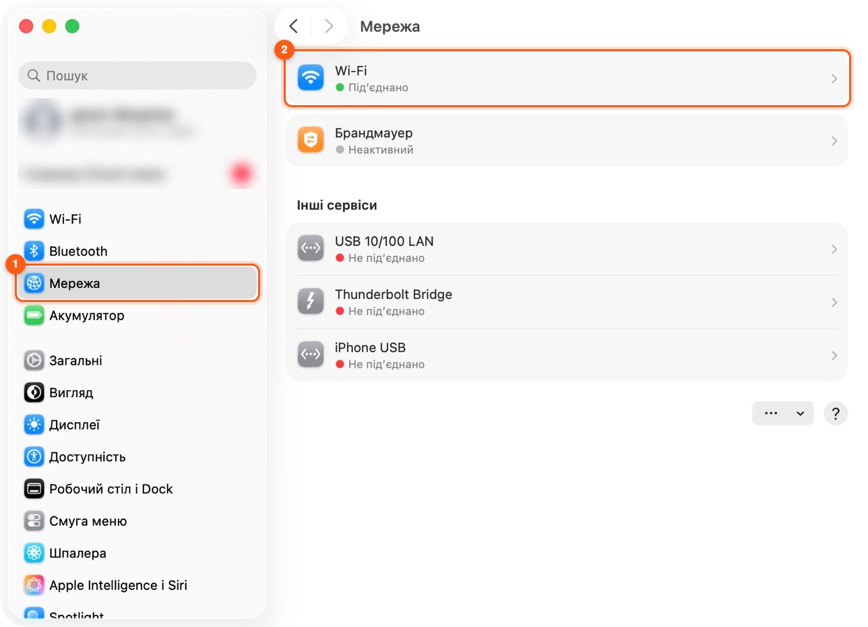The height and width of the screenshot is (627, 868).
Task: Click the "Під'єднано" status under Wi-Fi
Action: click(x=378, y=88)
